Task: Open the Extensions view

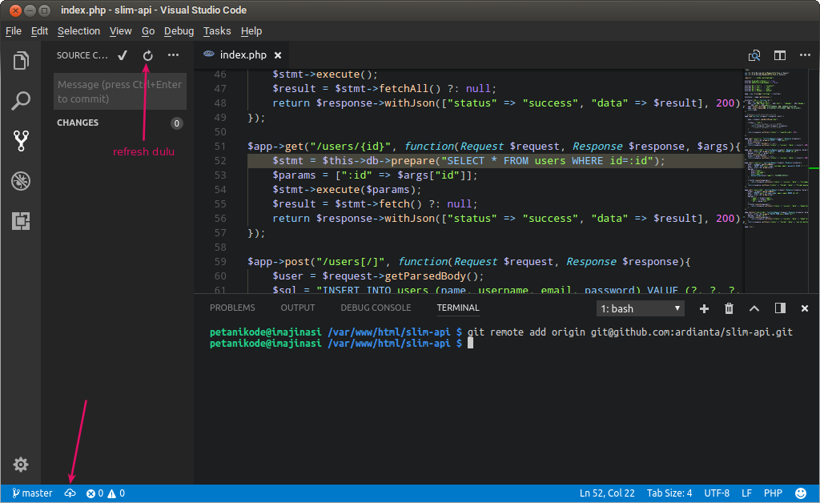Action: 20,221
